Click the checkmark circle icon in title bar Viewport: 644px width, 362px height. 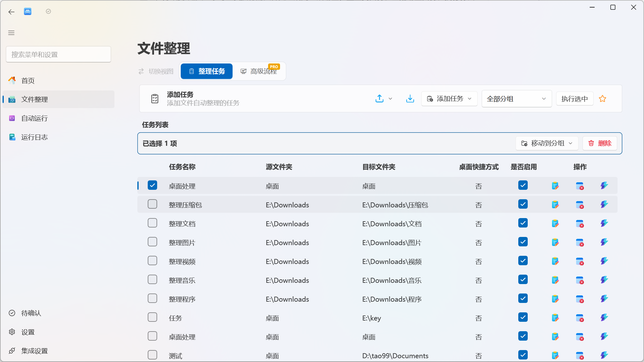click(48, 11)
